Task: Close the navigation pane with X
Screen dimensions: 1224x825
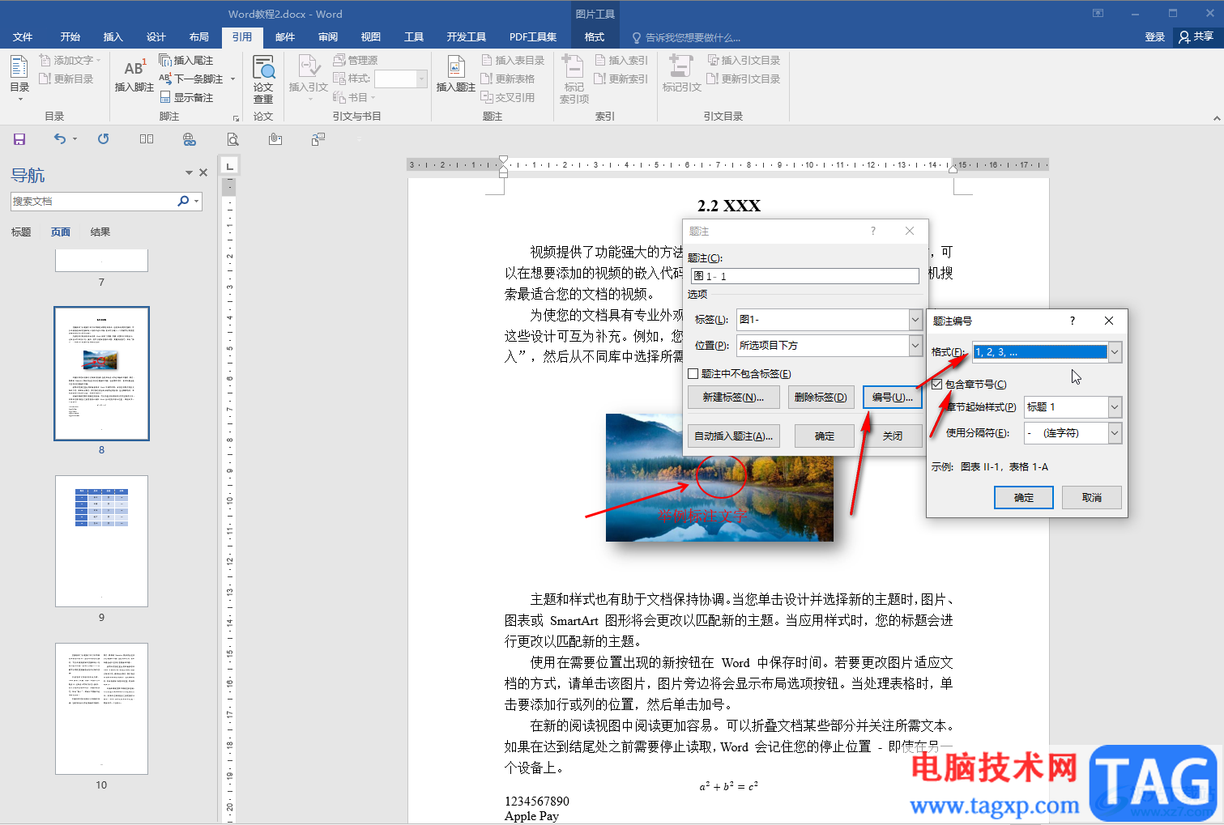Action: (203, 172)
